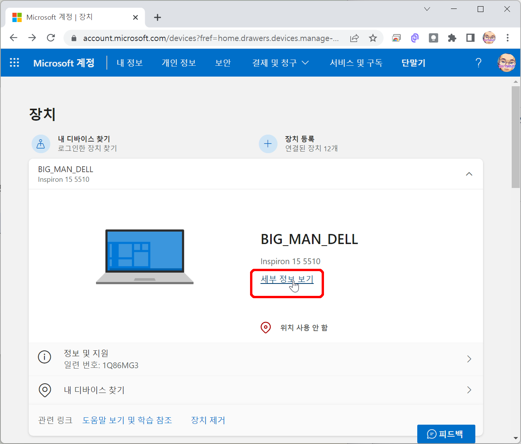Click the 위치 사용 안 함 text
The height and width of the screenshot is (444, 521).
tap(304, 328)
